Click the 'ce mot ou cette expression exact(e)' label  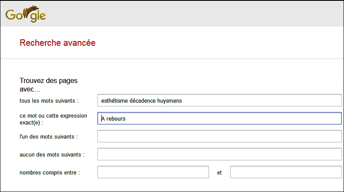(53, 119)
